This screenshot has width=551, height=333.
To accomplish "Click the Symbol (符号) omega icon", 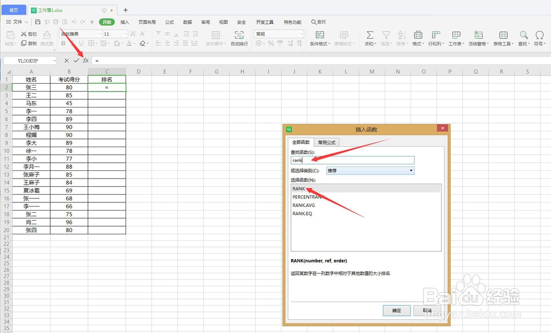I will [539, 35].
